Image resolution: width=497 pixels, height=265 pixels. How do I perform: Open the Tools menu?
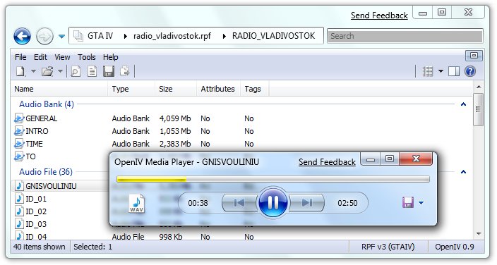[x=87, y=57]
